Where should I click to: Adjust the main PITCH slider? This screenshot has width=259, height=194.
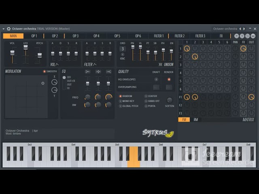40,55
